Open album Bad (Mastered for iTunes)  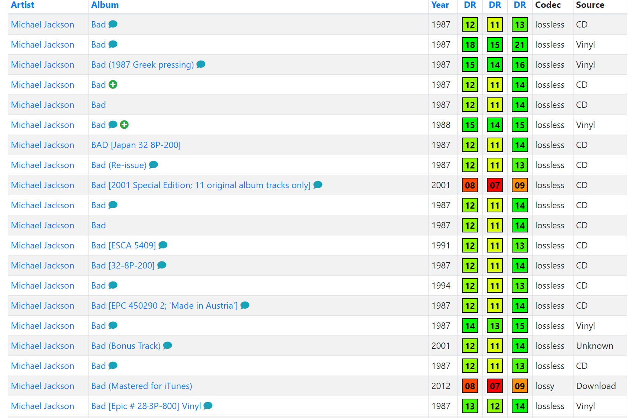pyautogui.click(x=142, y=386)
